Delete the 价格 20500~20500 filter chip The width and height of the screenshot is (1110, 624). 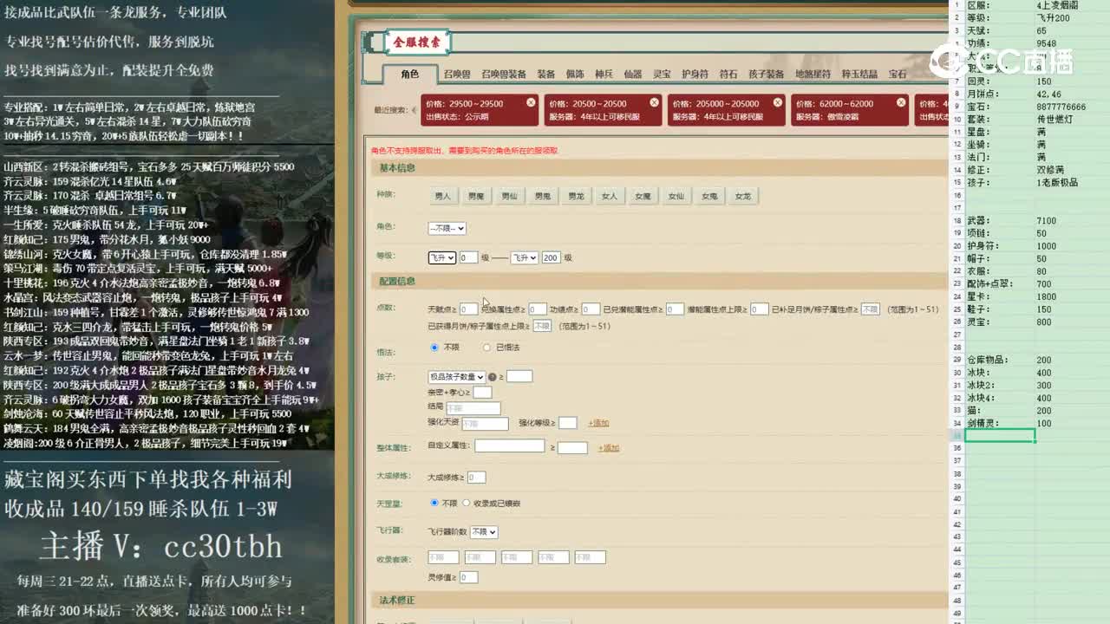click(x=653, y=101)
